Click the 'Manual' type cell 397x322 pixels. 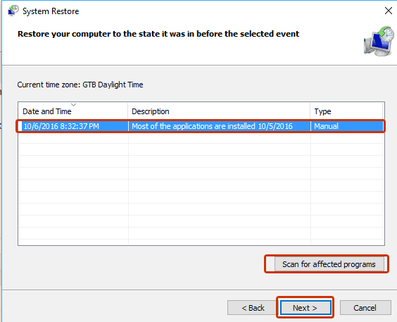[326, 126]
